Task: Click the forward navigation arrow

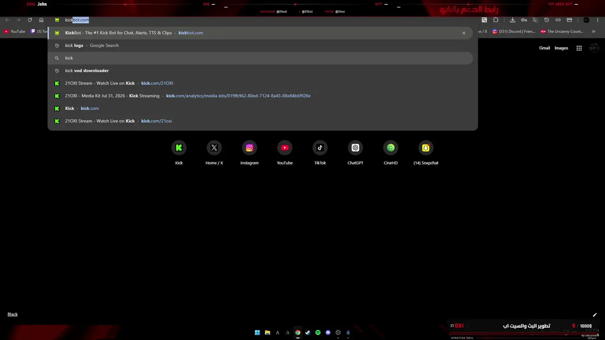Action: click(x=18, y=20)
